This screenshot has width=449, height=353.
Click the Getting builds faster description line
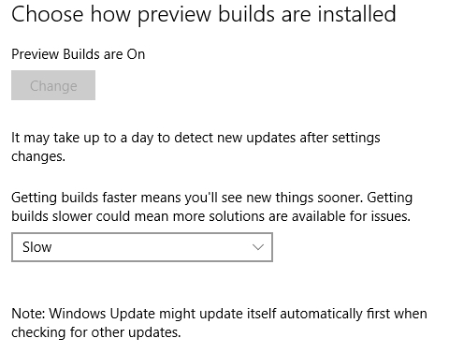pyautogui.click(x=212, y=198)
